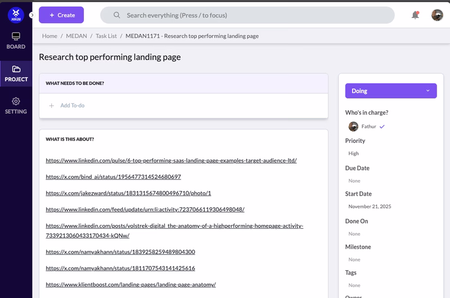450x298 pixels.
Task: Open namyakhann status 1811707543141425616 link
Action: tap(120, 268)
